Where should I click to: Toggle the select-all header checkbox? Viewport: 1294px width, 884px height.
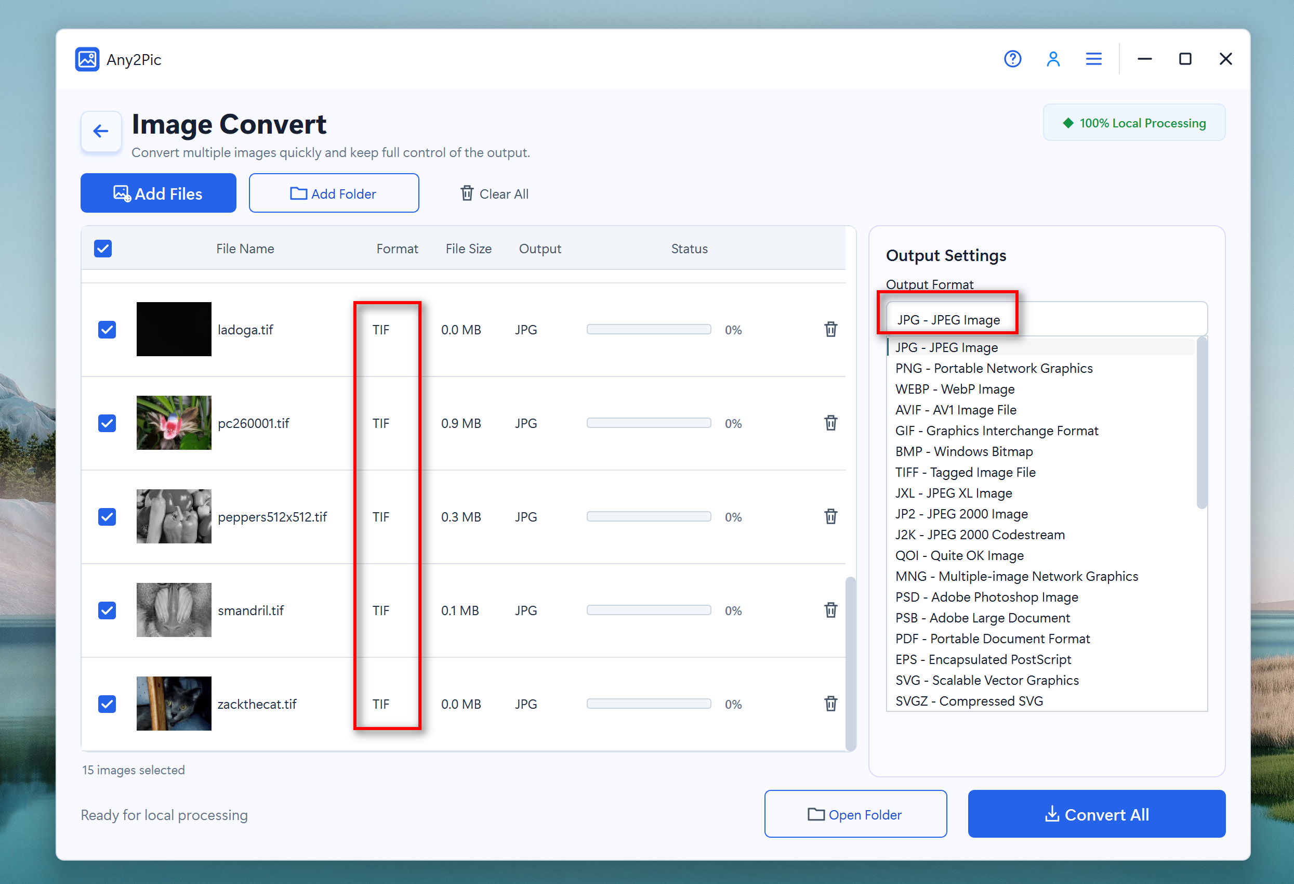[x=103, y=249]
